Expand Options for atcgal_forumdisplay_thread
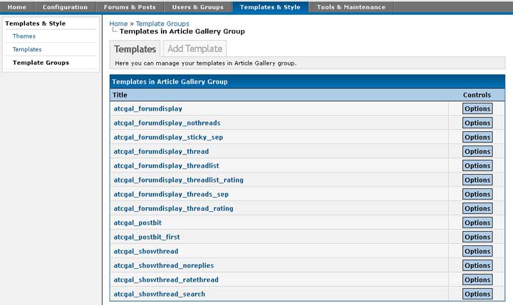Image resolution: width=513 pixels, height=305 pixels. coord(477,151)
